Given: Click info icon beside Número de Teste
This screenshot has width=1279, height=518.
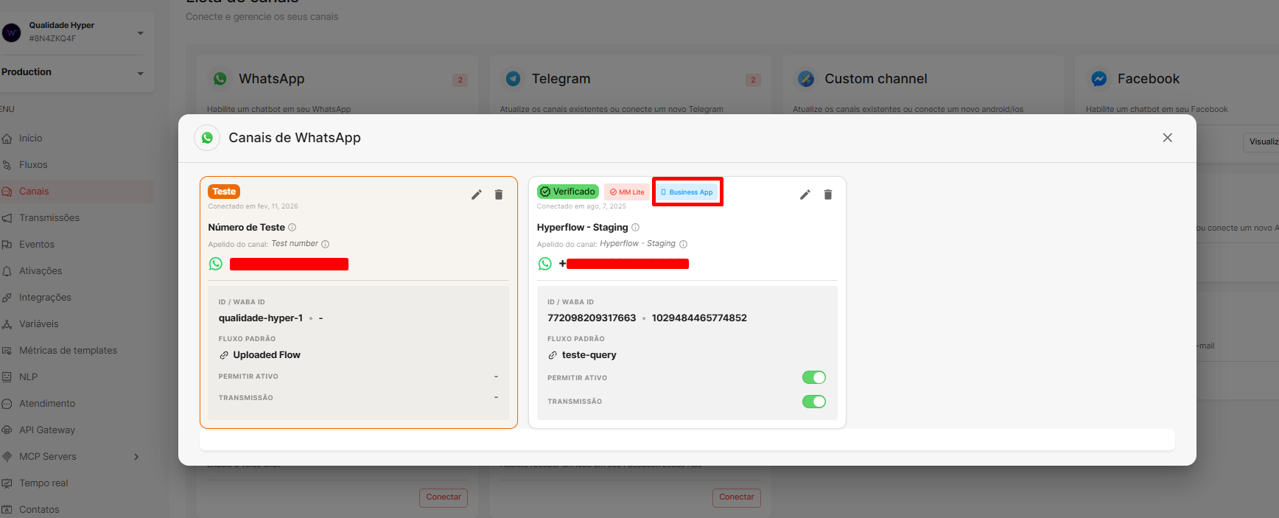Looking at the screenshot, I should 292,228.
